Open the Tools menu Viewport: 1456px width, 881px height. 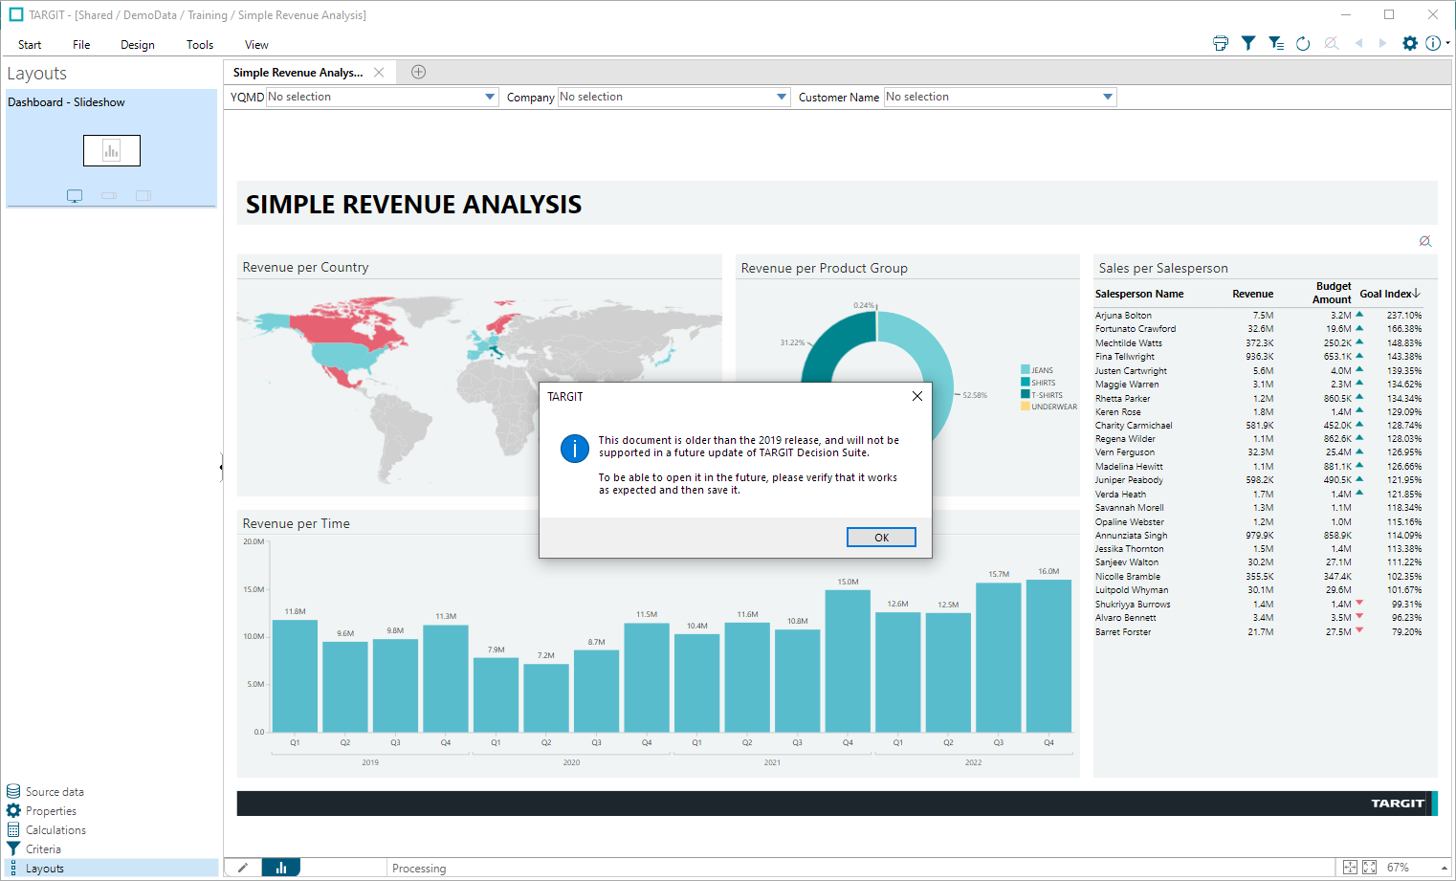[x=200, y=45]
